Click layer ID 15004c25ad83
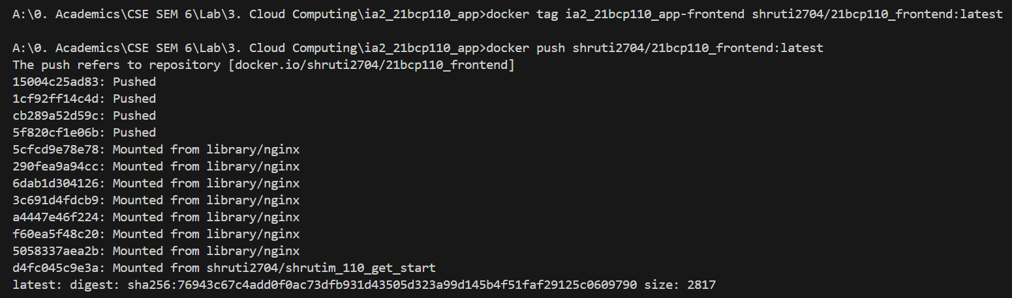1012x298 pixels. point(59,82)
